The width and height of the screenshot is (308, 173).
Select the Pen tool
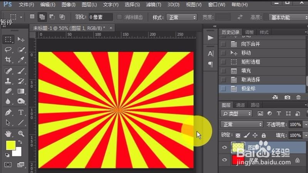pyautogui.click(x=8, y=112)
